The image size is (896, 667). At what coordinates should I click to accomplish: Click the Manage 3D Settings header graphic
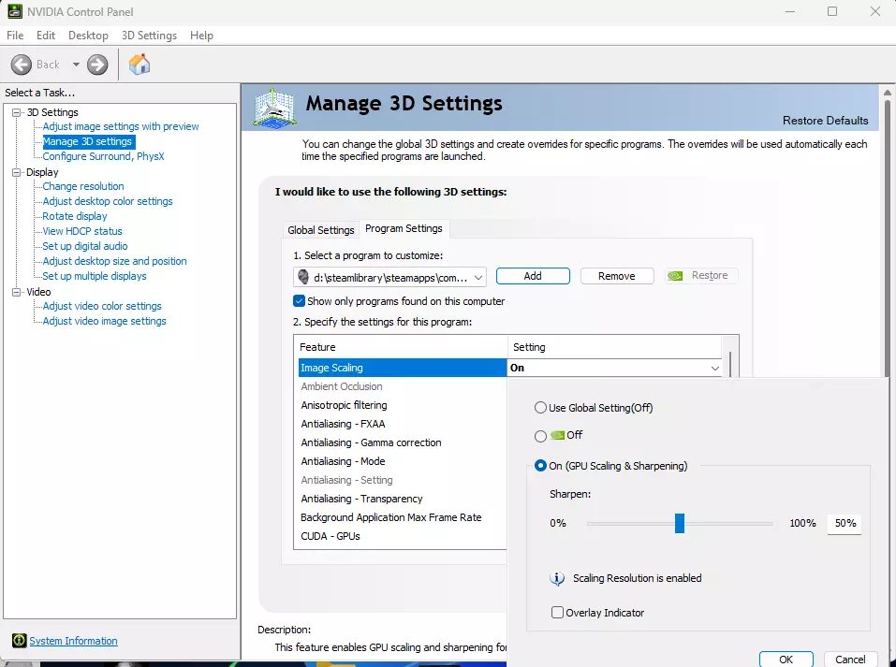[274, 108]
